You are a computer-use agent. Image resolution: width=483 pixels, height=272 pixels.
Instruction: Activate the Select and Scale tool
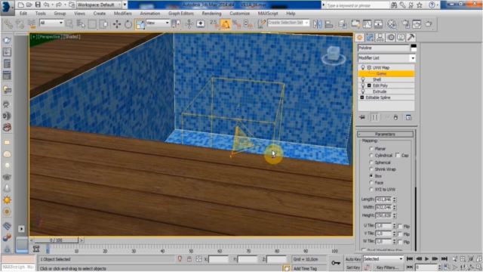pos(140,24)
